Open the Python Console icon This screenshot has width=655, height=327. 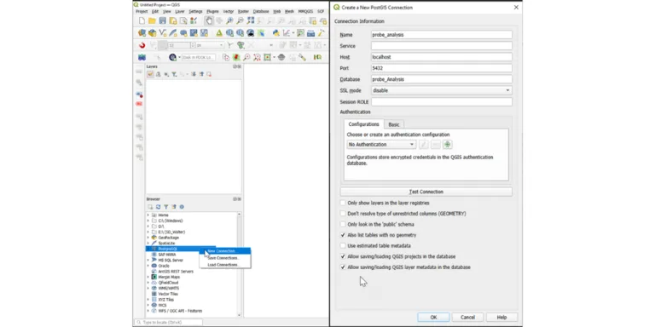275,33
